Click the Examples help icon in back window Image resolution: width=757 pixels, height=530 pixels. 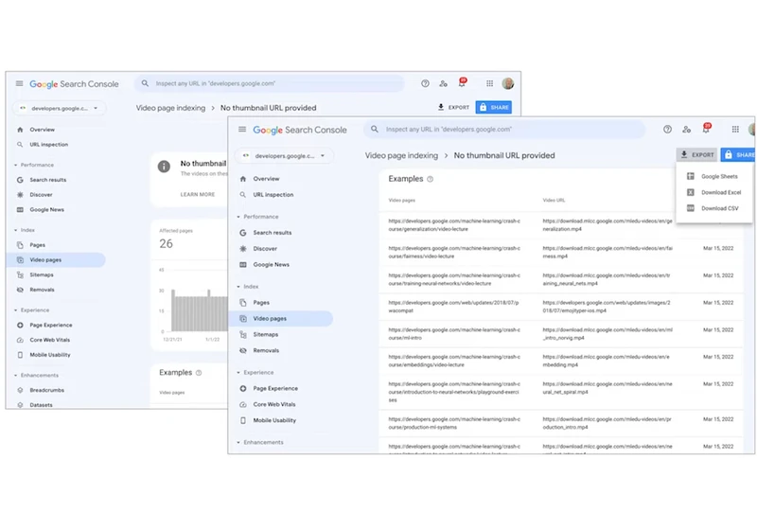click(199, 373)
